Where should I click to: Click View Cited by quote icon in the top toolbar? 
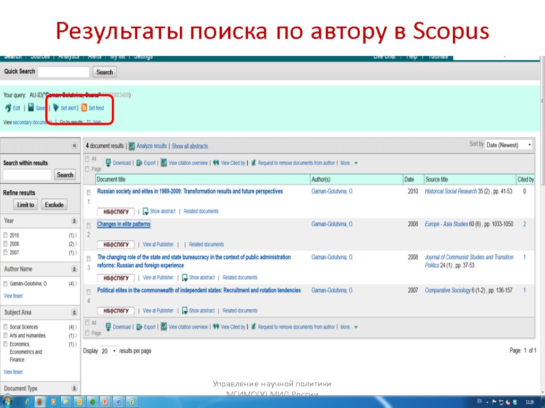[x=216, y=163]
